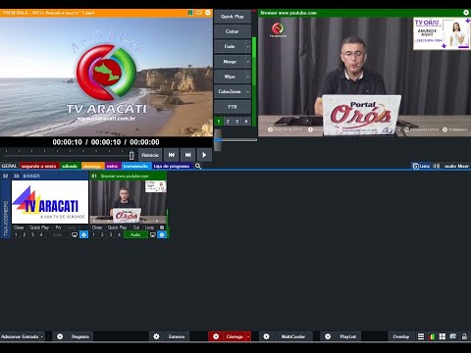Click the four-square grid layout icon
471x353 pixels.
pos(443,336)
